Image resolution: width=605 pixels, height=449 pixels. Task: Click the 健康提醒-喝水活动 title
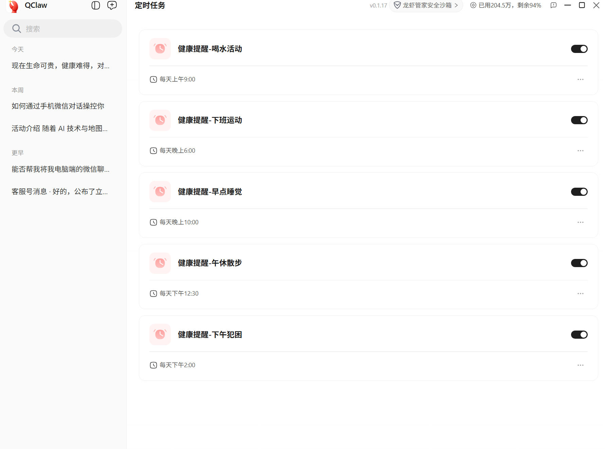210,49
